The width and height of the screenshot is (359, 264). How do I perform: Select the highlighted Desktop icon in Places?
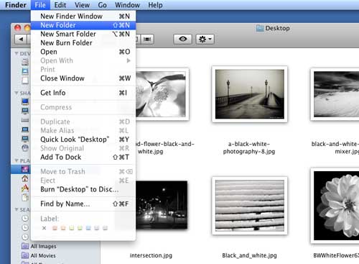25,169
